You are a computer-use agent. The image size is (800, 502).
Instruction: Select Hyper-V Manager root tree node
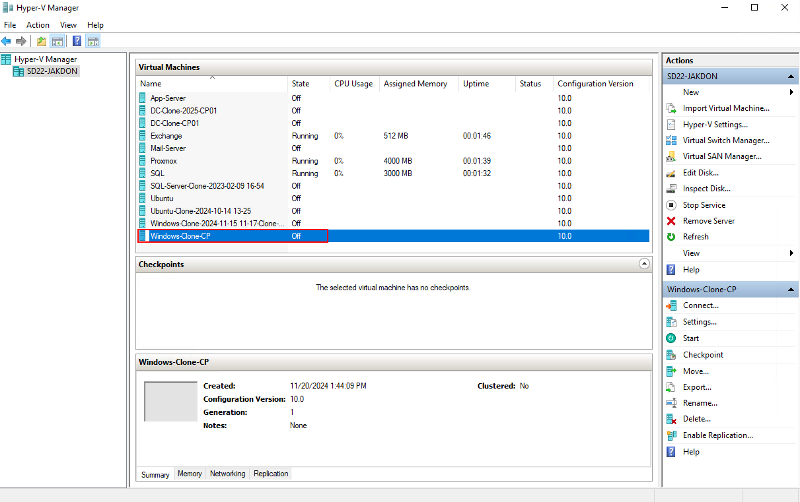tap(45, 59)
